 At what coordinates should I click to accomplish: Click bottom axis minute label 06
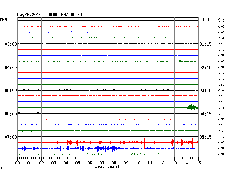click(90, 163)
